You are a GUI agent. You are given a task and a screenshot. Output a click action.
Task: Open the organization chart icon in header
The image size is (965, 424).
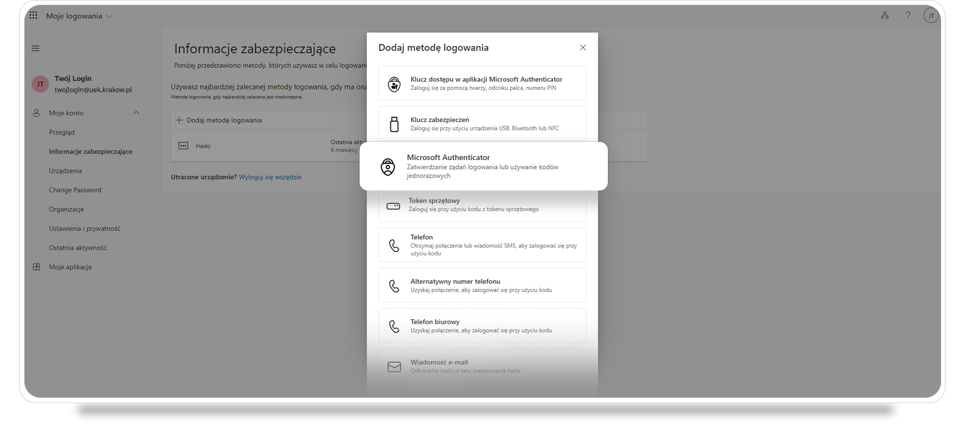(885, 16)
